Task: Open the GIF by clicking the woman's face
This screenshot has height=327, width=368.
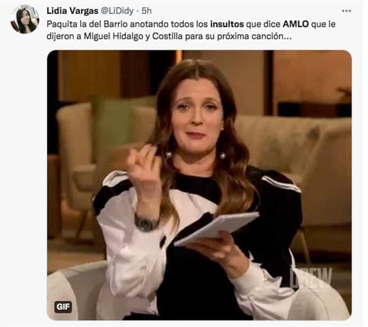Action: point(197,111)
